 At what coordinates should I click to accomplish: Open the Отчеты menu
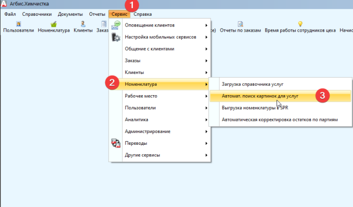click(x=97, y=14)
